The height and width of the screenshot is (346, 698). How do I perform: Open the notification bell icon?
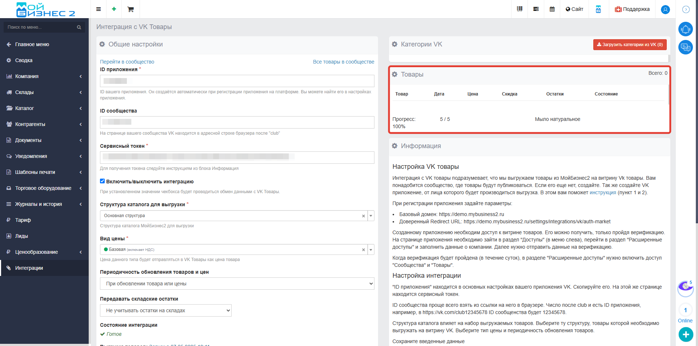(x=686, y=29)
